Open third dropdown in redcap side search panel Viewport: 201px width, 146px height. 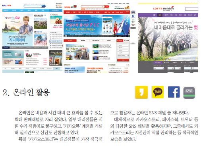tap(123, 50)
